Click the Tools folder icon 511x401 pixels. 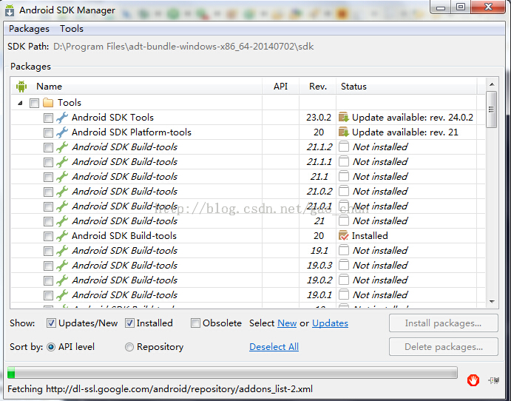(48, 103)
